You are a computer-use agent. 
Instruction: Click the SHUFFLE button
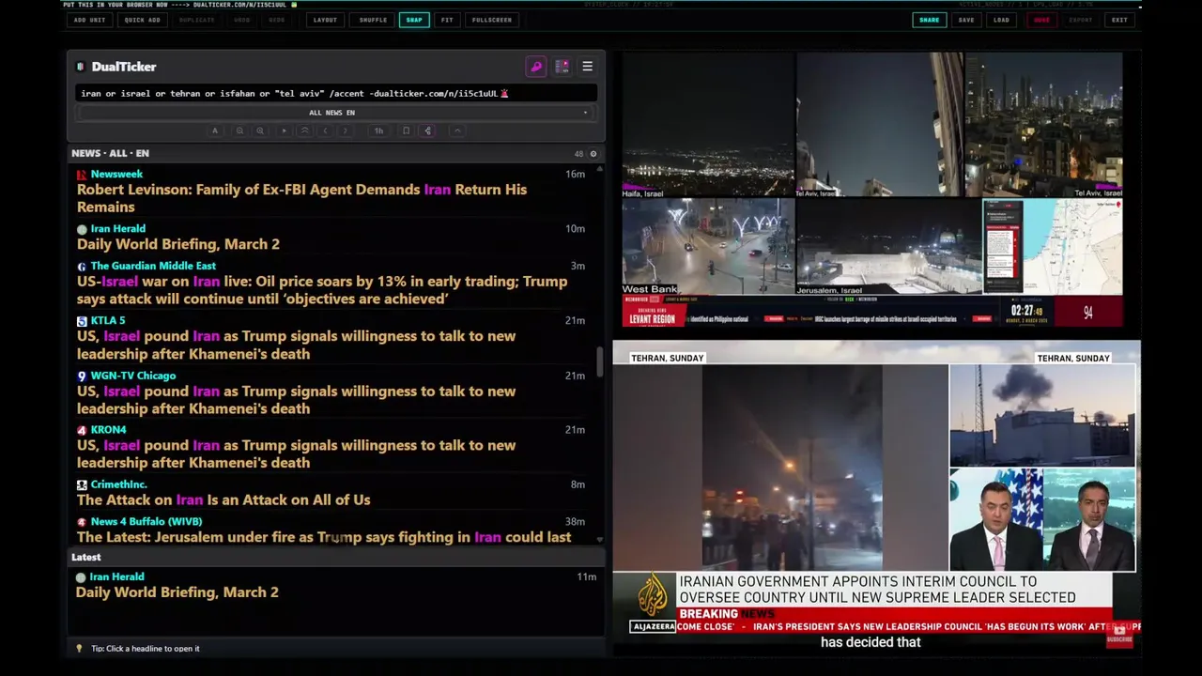click(373, 20)
